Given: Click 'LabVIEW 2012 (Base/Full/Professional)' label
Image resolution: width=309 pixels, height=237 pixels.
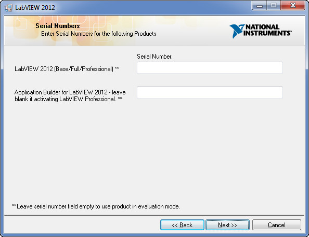Looking at the screenshot, I should [67, 69].
